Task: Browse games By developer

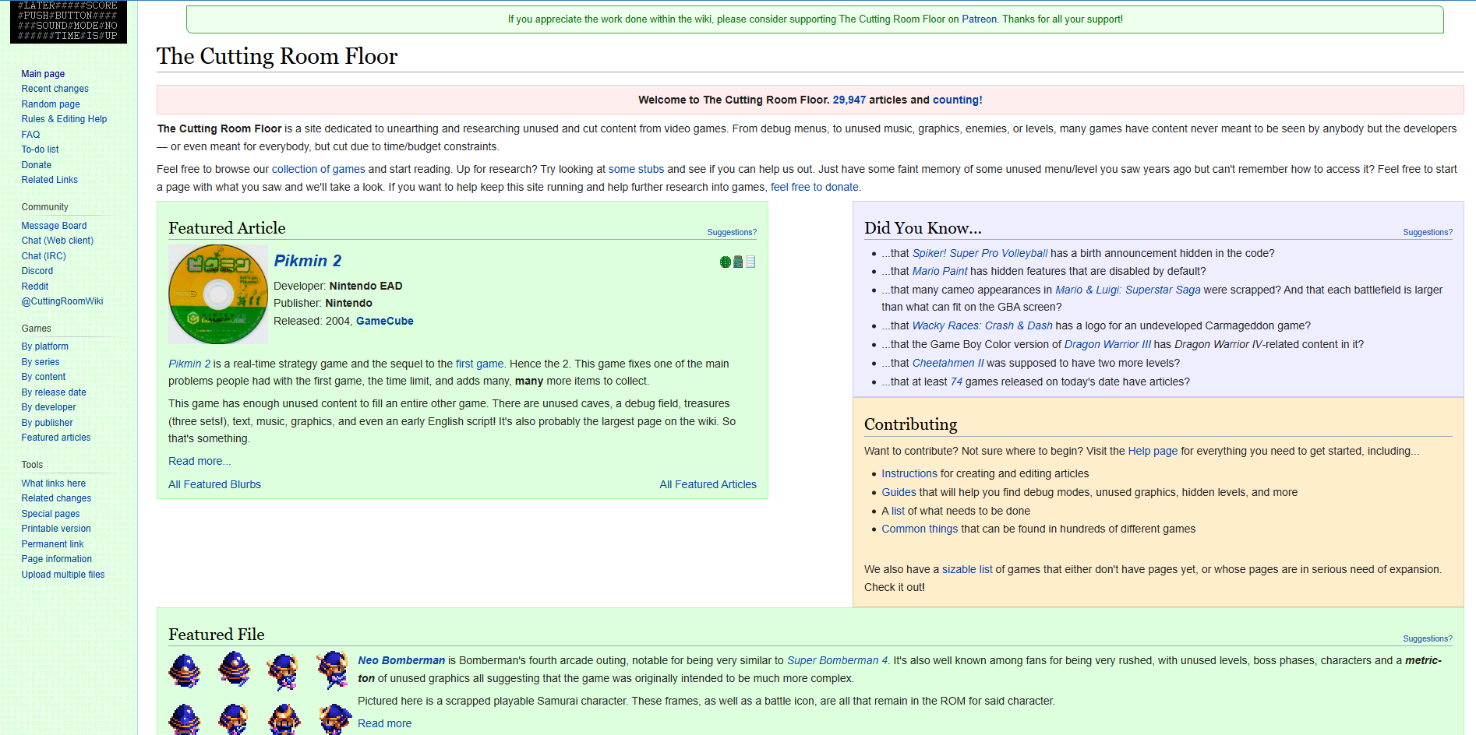Action: tap(49, 407)
